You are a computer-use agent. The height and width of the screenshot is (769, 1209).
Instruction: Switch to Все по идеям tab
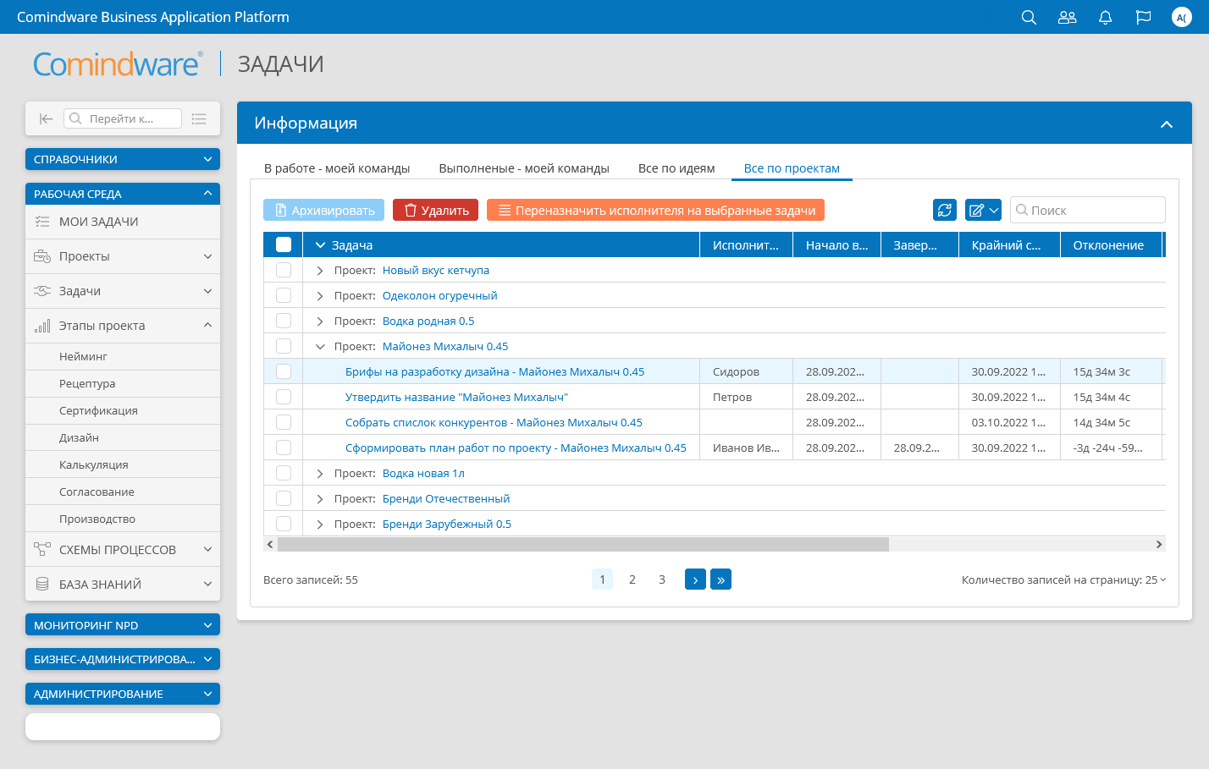click(676, 168)
